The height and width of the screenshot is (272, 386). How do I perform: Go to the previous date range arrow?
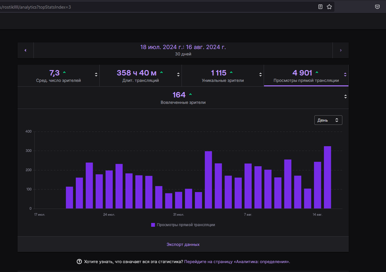pos(25,50)
